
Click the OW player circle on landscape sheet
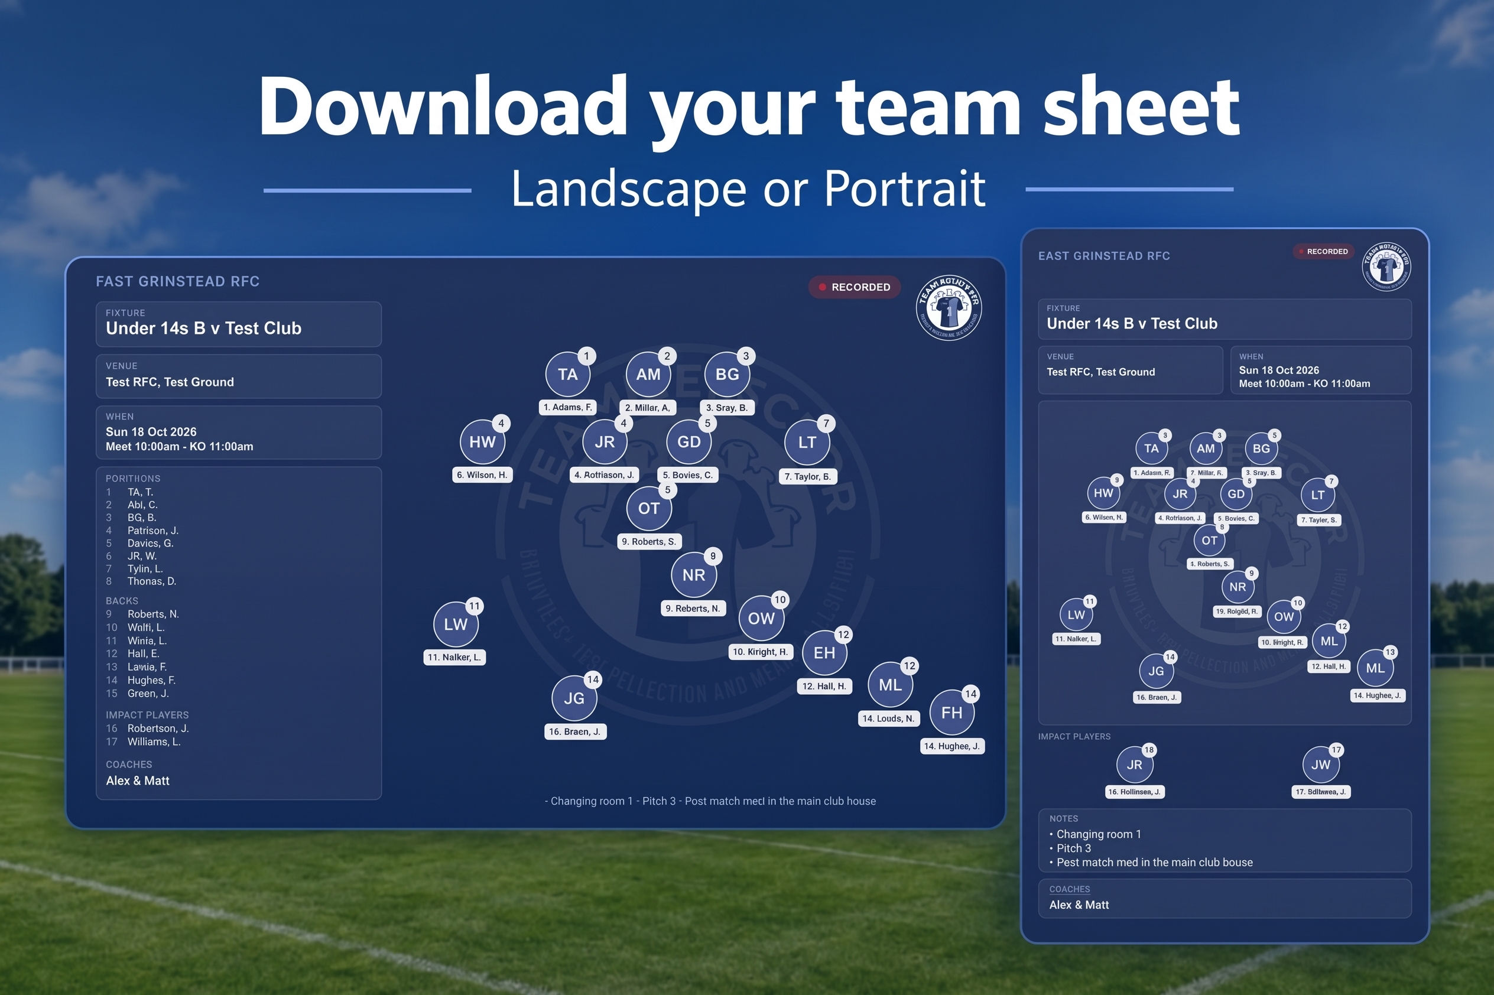(x=761, y=619)
